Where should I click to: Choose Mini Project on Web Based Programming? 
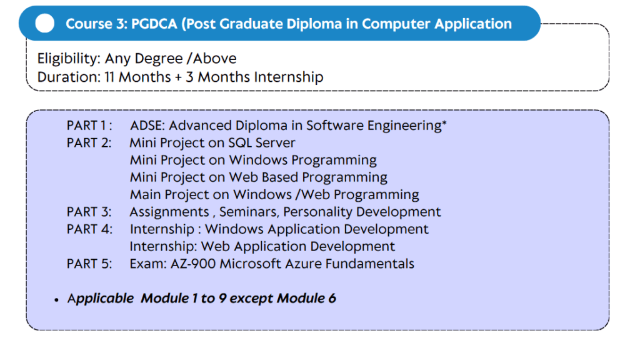coord(258,177)
